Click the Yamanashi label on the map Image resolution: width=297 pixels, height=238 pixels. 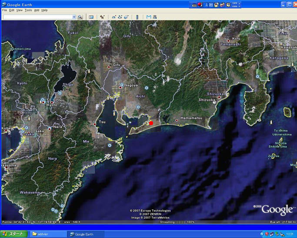coord(230,44)
